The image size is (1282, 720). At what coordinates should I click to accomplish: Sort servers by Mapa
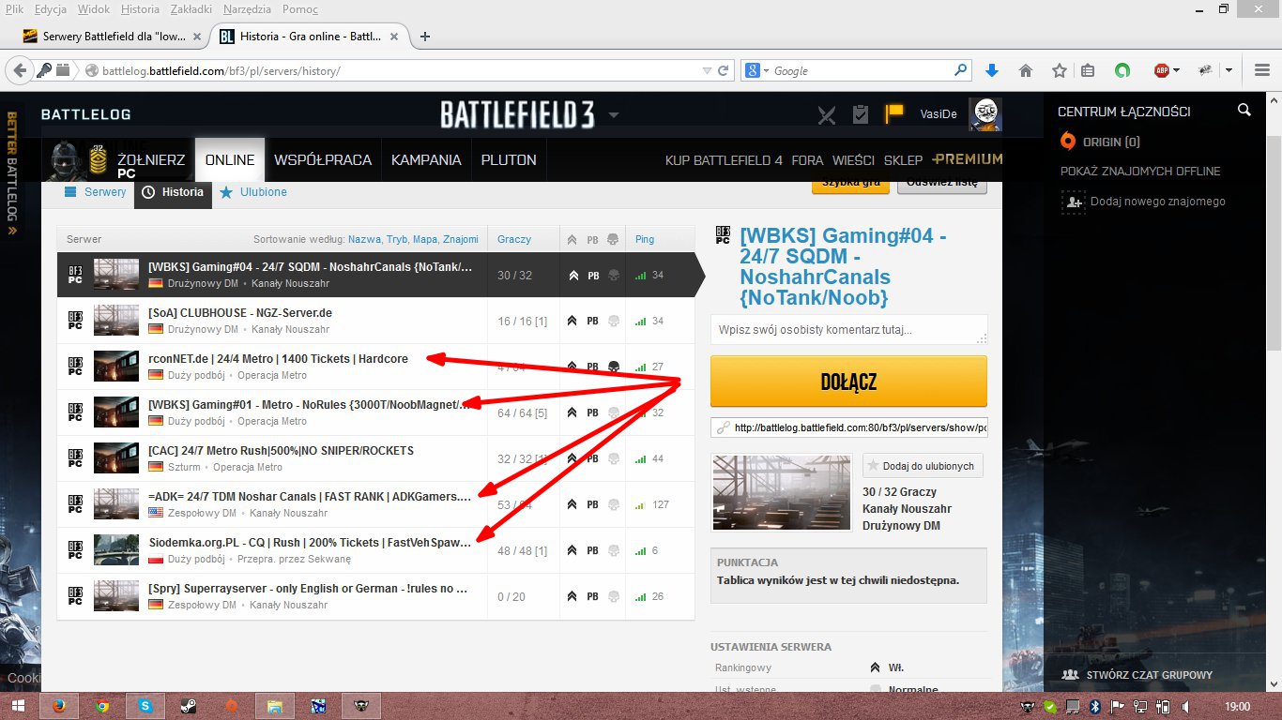click(426, 239)
